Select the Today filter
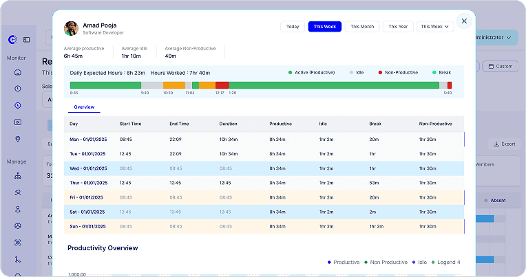The height and width of the screenshot is (277, 526). coord(293,26)
